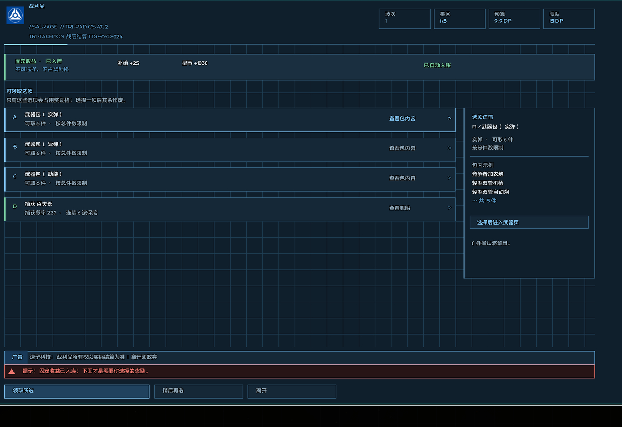Open 查看包内容 for option A
622x427 pixels.
pos(403,119)
